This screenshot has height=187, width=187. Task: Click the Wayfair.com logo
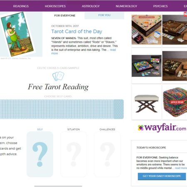tap(162, 128)
